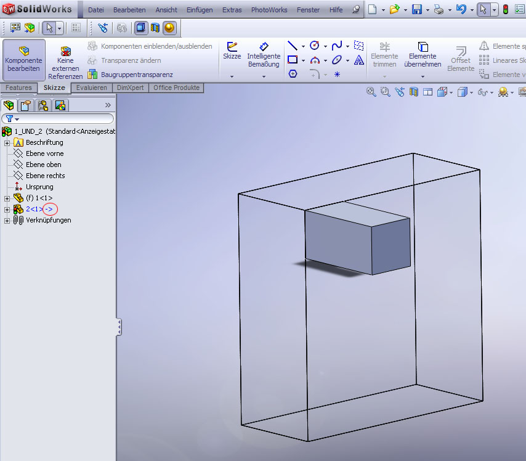Open dropdown arrow under Skizze
This screenshot has height=461, width=526.
[x=232, y=76]
